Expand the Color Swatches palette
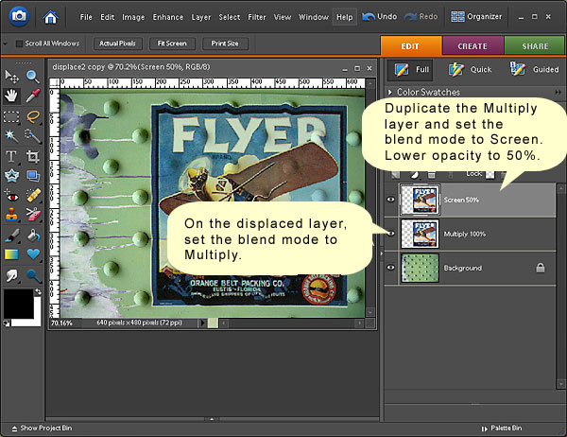Image resolution: width=567 pixels, height=437 pixels. click(x=389, y=93)
